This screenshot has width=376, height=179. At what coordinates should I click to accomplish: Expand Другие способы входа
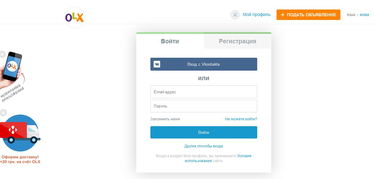pos(204,146)
